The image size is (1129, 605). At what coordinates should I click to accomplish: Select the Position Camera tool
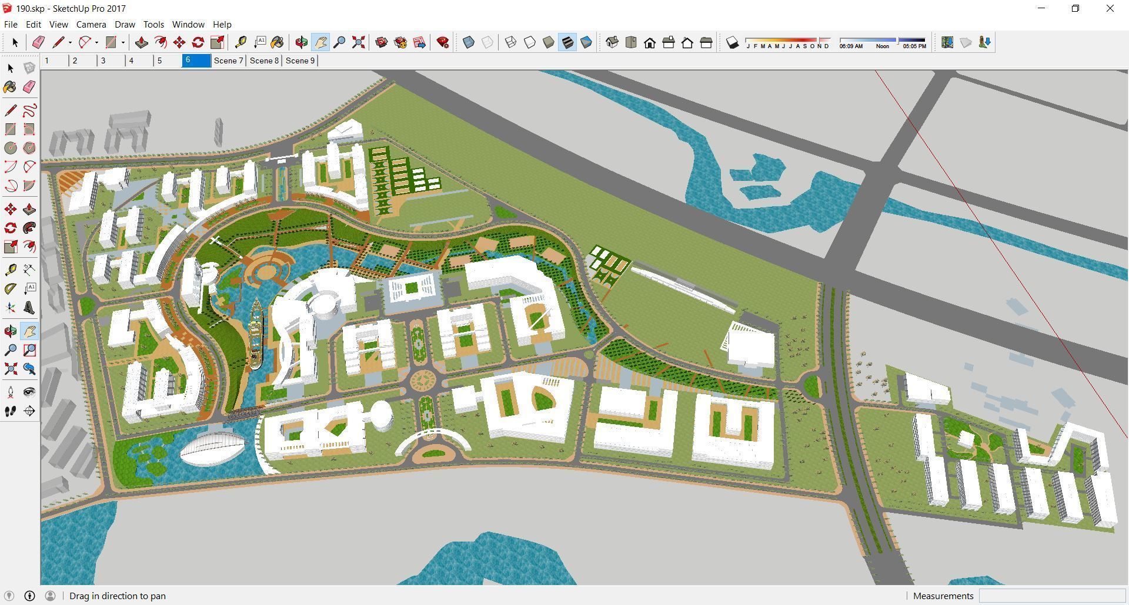11,392
